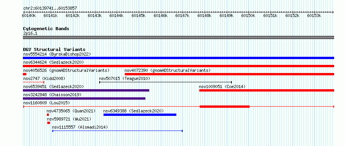Click the 60146k ruler position
345x146 pixels.
(x=160, y=15)
